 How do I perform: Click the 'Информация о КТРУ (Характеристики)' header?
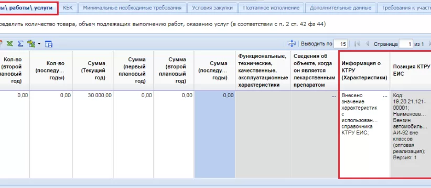click(364, 70)
